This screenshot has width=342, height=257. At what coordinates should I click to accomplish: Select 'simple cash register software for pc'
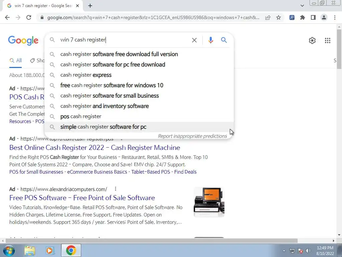coord(139,127)
